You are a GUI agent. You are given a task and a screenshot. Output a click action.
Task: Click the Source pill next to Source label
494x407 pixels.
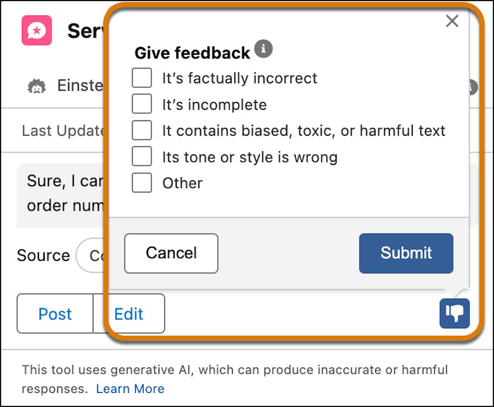click(92, 255)
